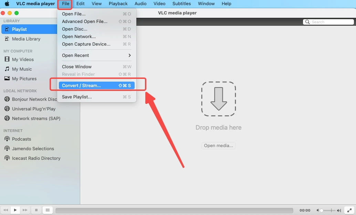
Task: Click the Playlist note icon in sidebar
Action: pos(7,29)
